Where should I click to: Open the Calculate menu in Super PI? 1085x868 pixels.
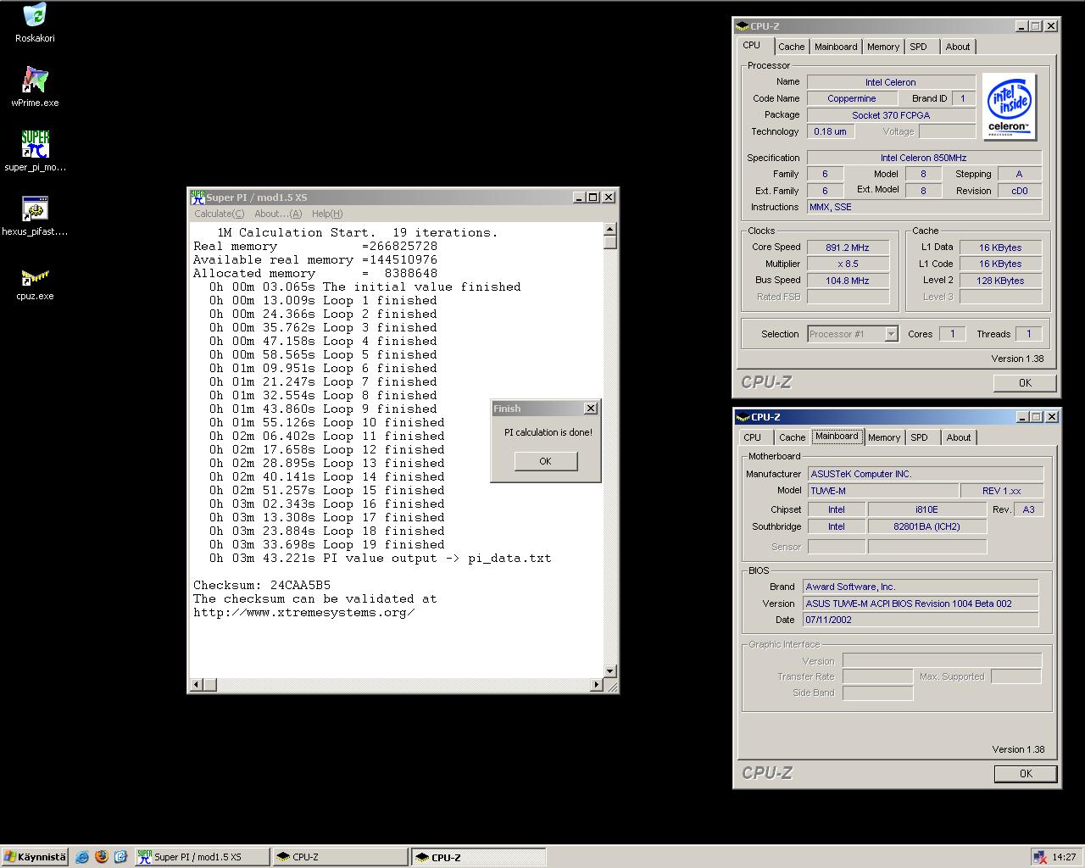219,214
